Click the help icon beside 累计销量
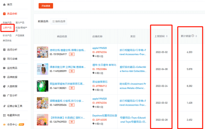The width and height of the screenshot is (205, 129). [x=193, y=36]
